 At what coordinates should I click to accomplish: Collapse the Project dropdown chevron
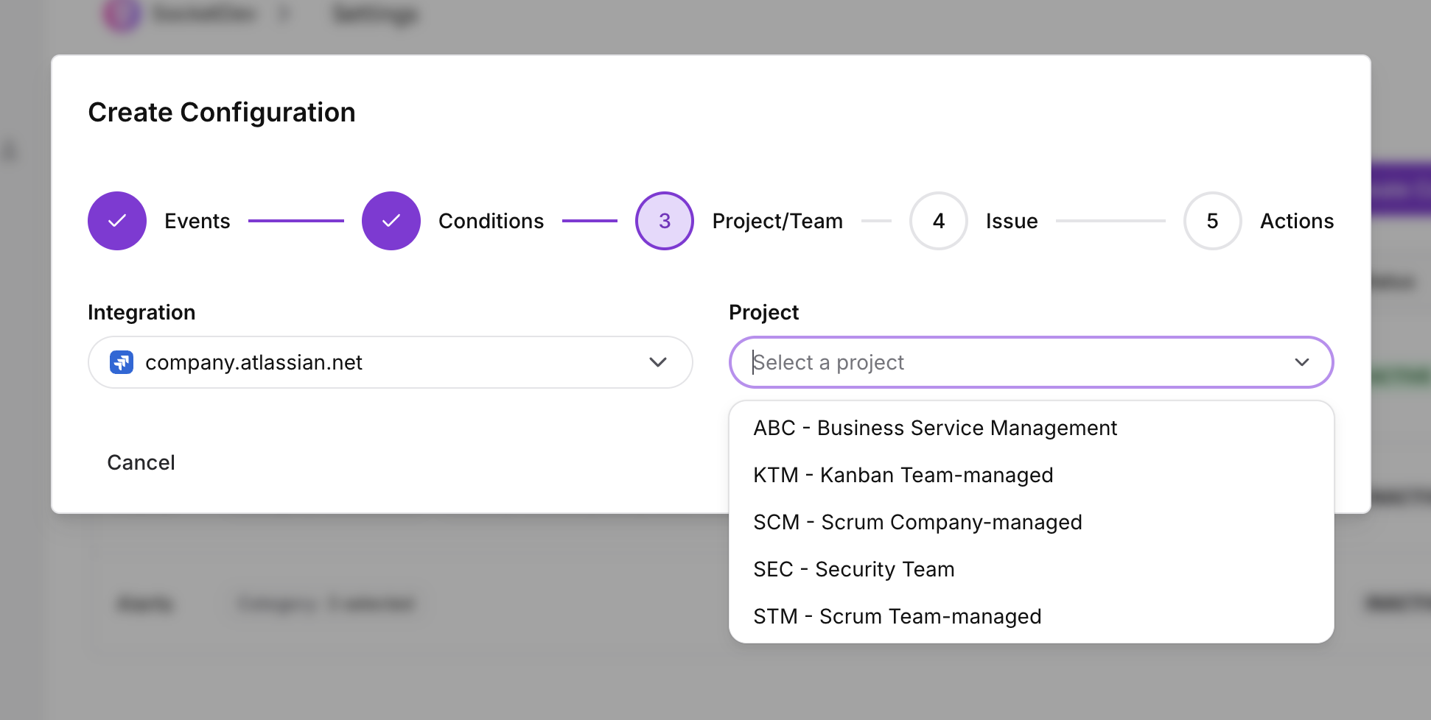(x=1302, y=362)
